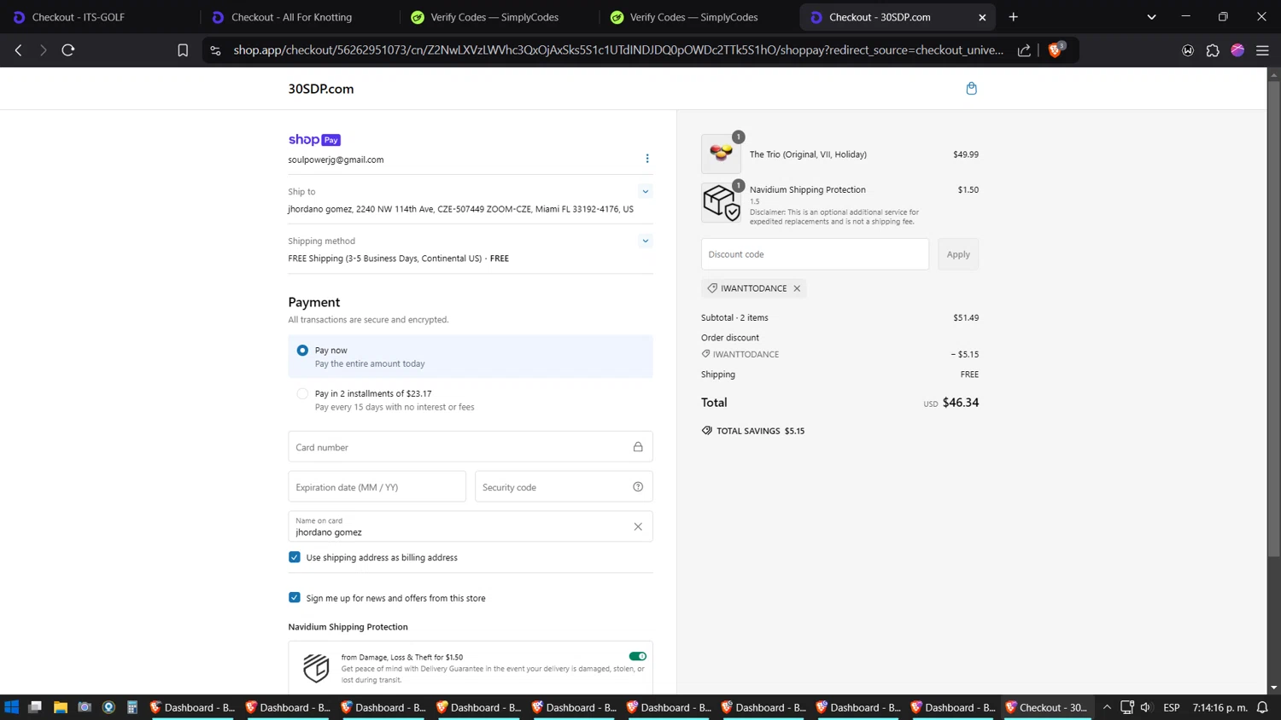Screen dimensions: 1281x720
Task: Open Brave wallet icon
Action: point(1188,50)
